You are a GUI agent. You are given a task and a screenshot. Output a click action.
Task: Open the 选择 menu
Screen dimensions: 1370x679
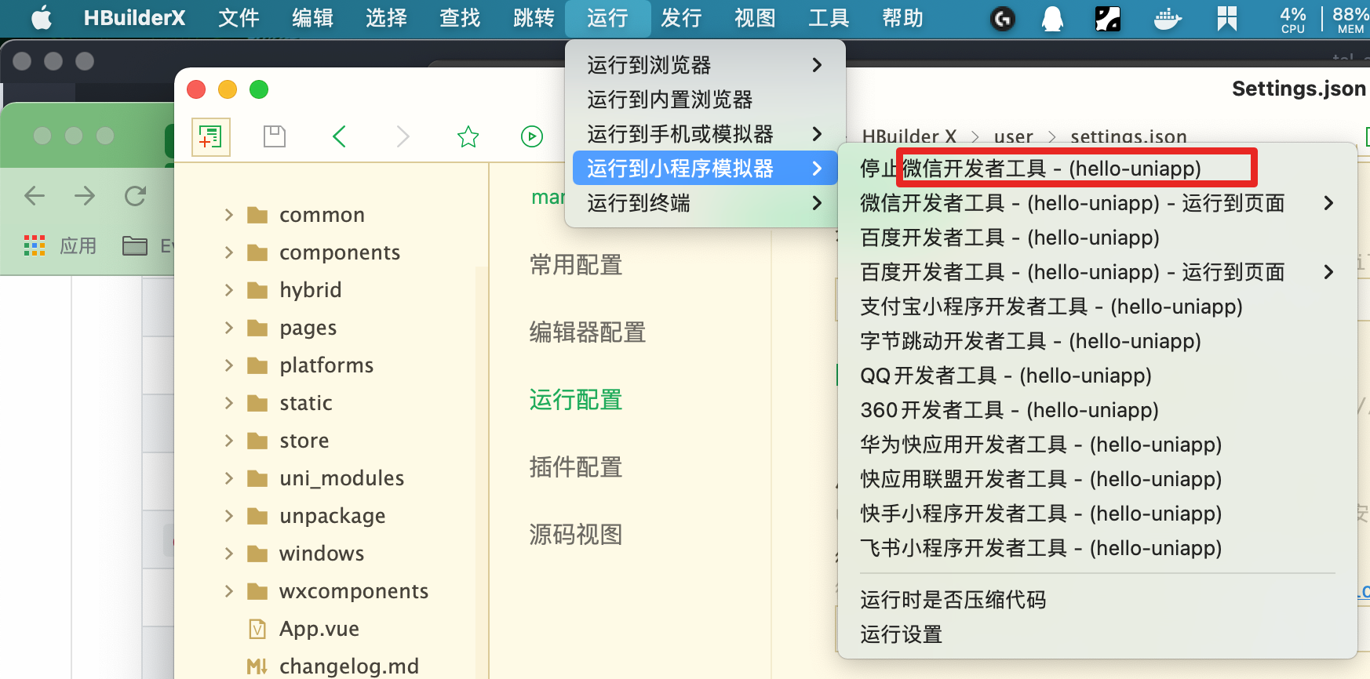click(x=386, y=18)
